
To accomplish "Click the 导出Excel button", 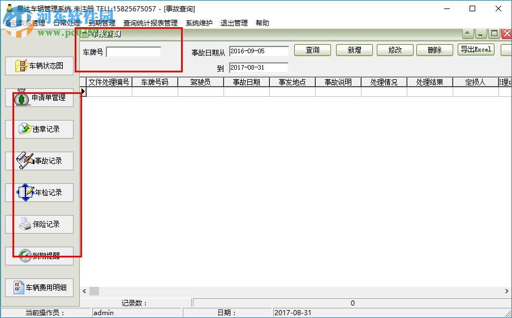I will [x=476, y=50].
